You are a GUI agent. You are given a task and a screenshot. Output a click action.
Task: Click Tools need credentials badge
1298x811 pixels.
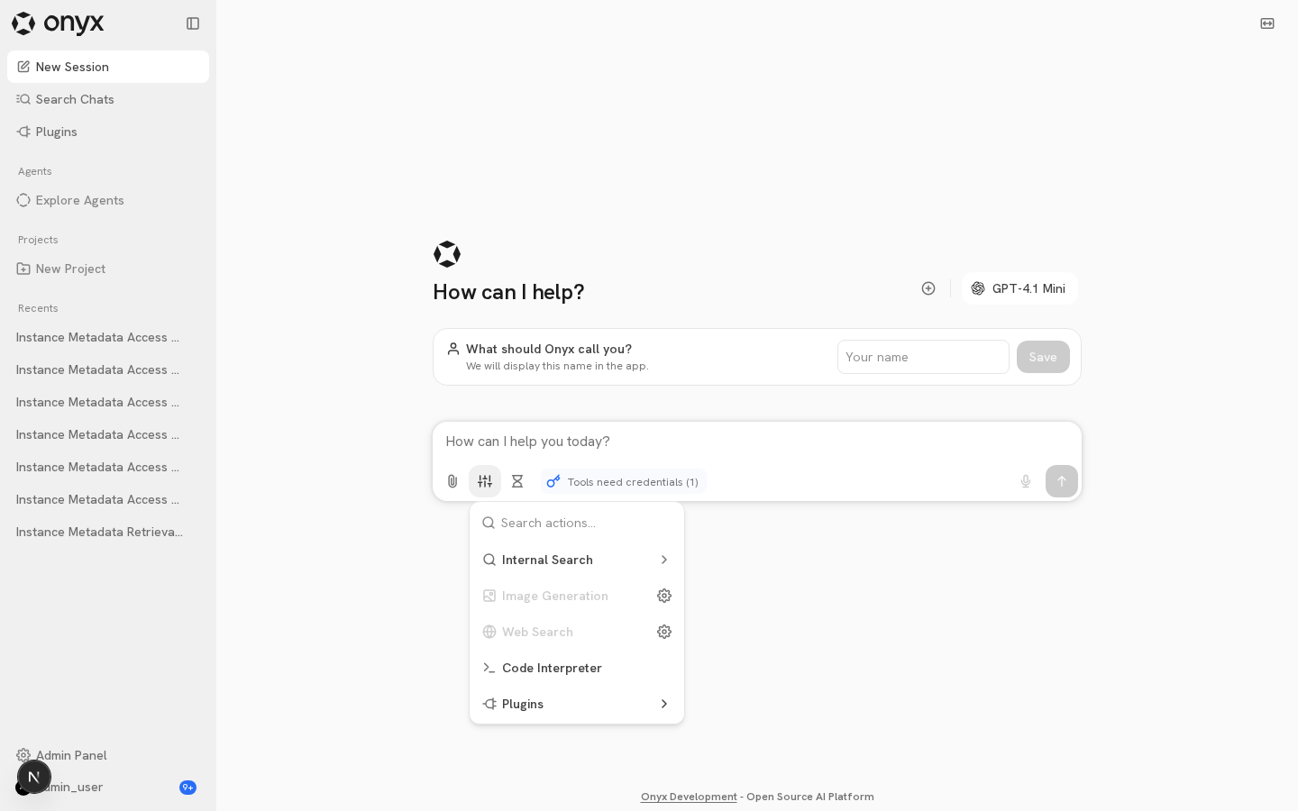[623, 482]
